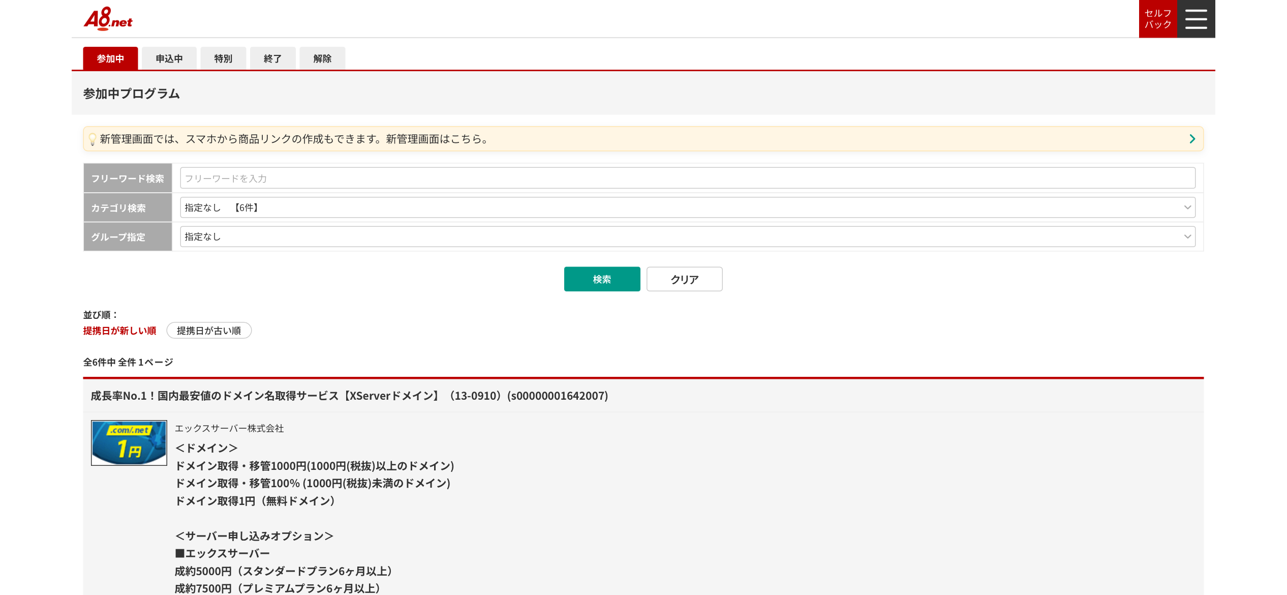The width and height of the screenshot is (1287, 595).
Task: Click the 全6件中 全件 1ページ text
Action: point(128,362)
